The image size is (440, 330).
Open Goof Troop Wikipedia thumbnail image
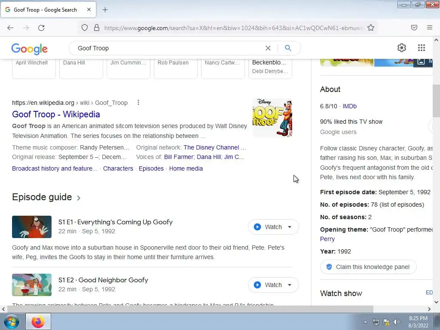[272, 117]
